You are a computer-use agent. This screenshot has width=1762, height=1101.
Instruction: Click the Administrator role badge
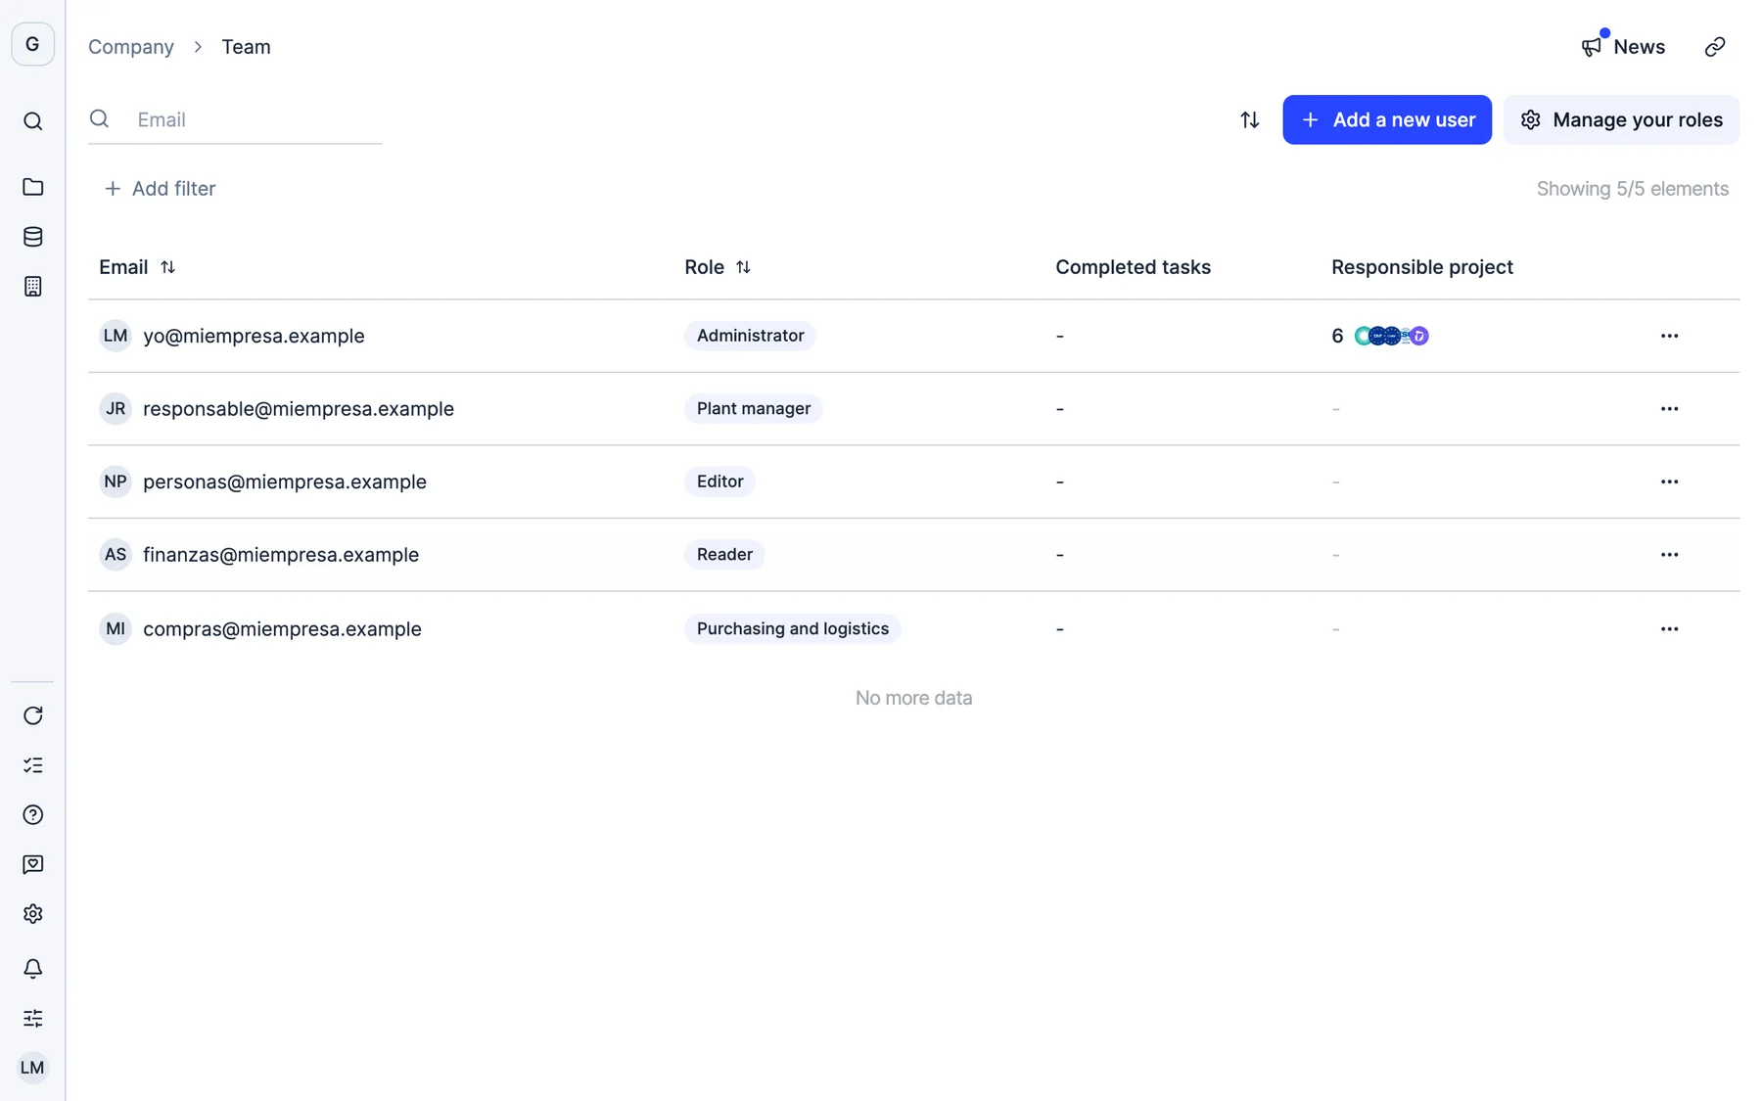(750, 336)
